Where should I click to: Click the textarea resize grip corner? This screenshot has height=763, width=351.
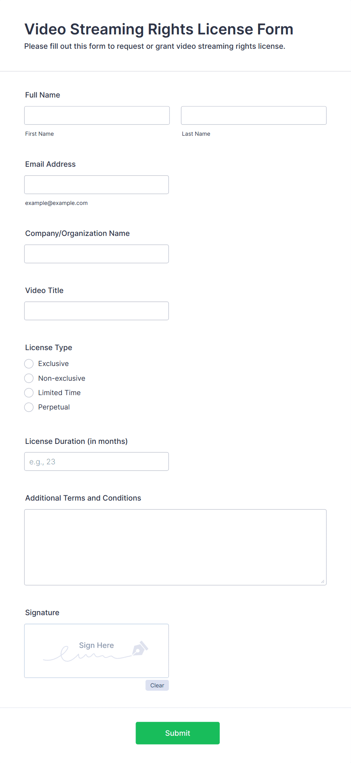click(x=323, y=582)
